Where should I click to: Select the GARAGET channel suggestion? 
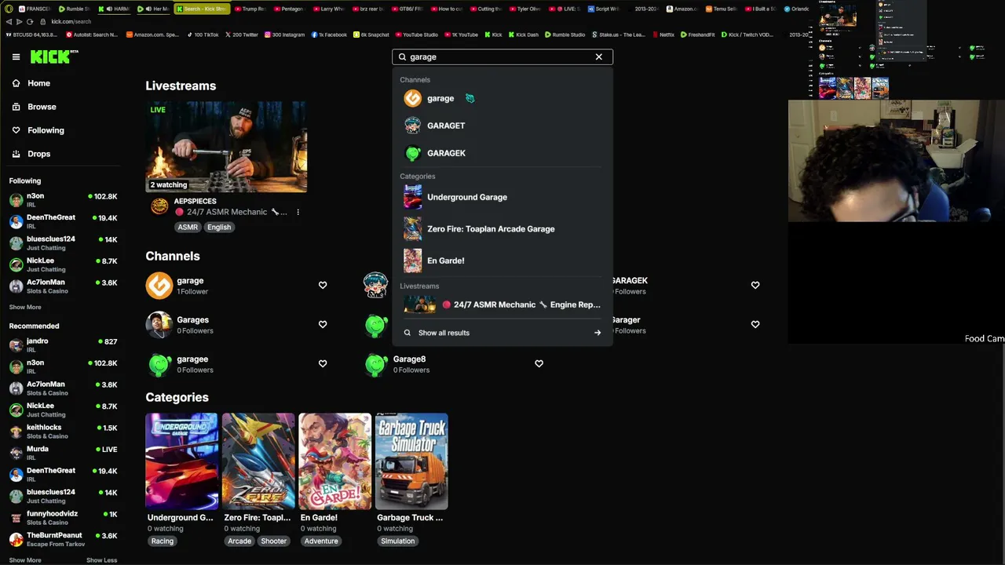click(x=502, y=126)
